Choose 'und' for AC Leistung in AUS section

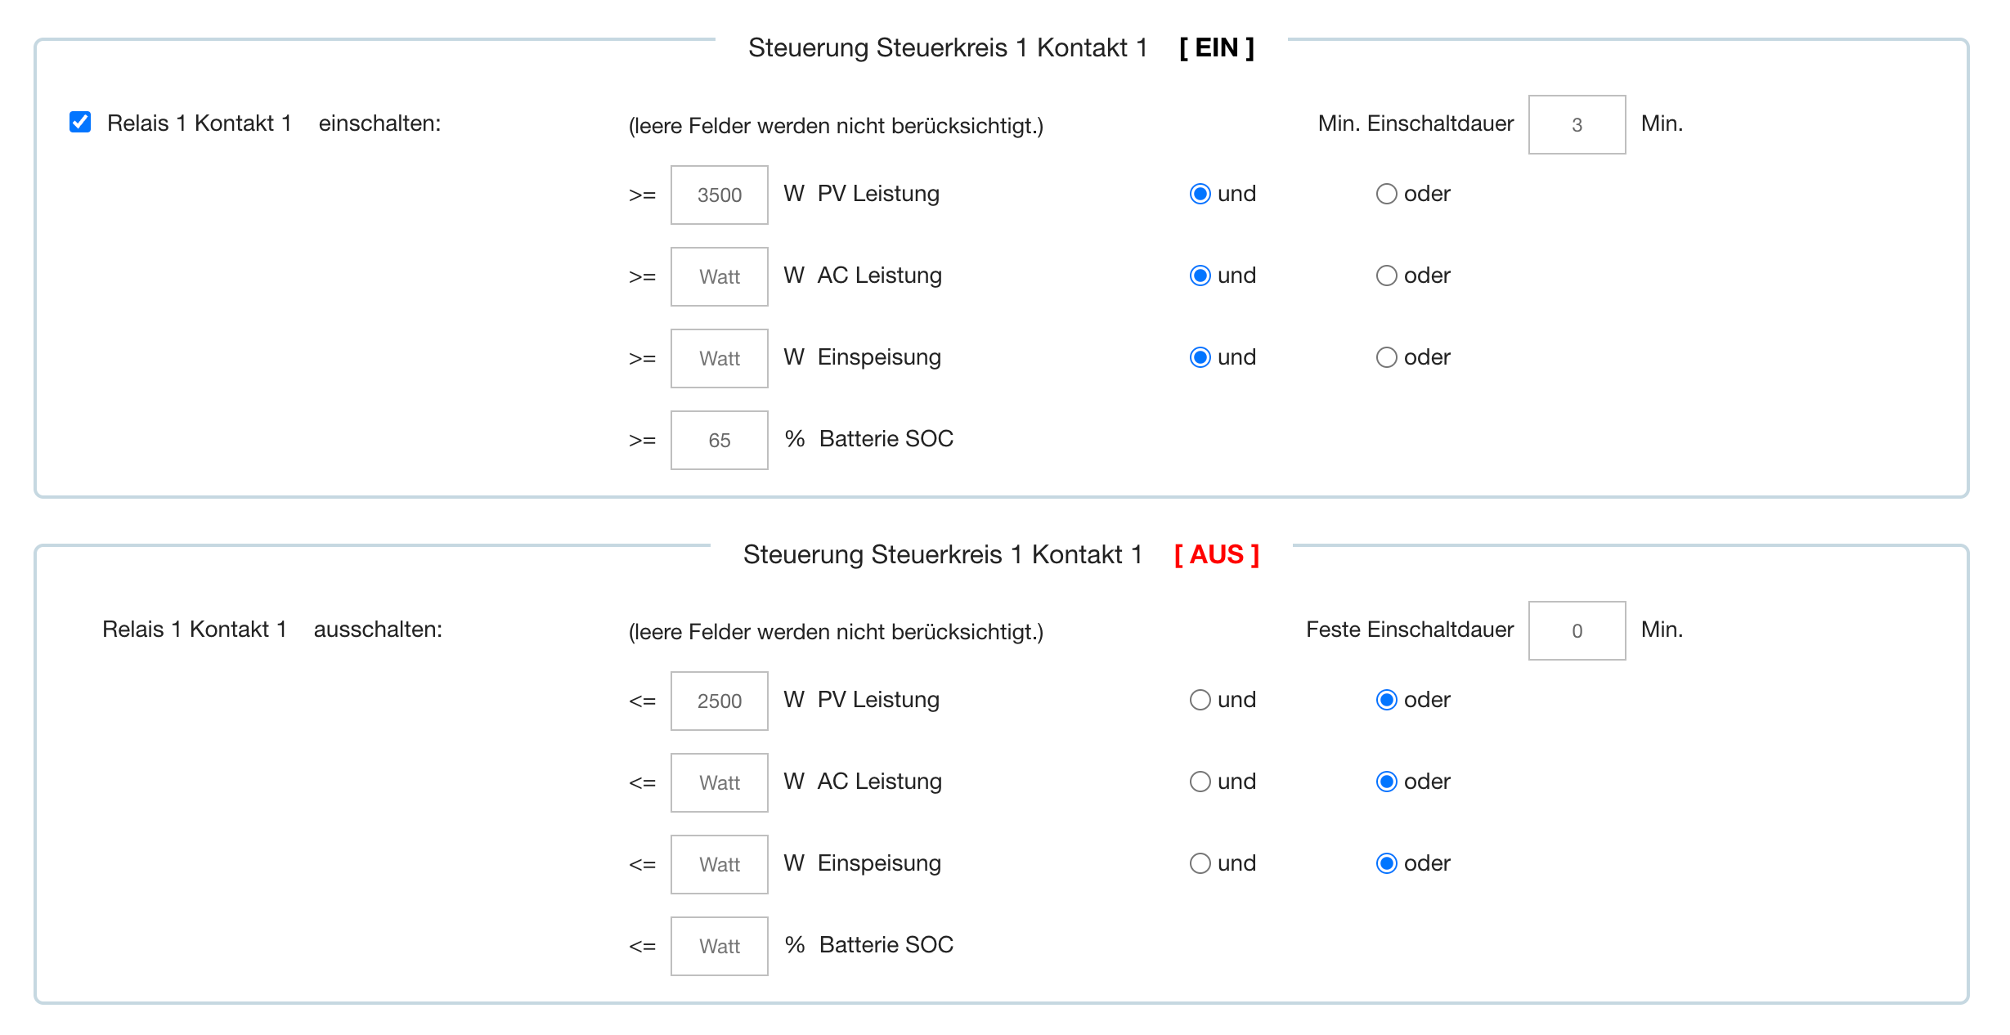coord(1200,782)
